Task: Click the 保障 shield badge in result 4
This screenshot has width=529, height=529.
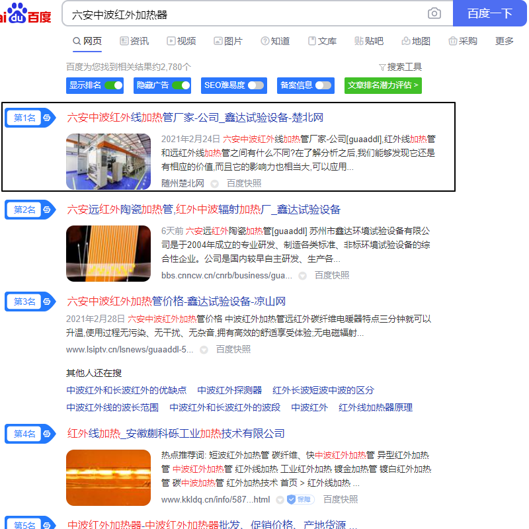Action: tap(300, 499)
